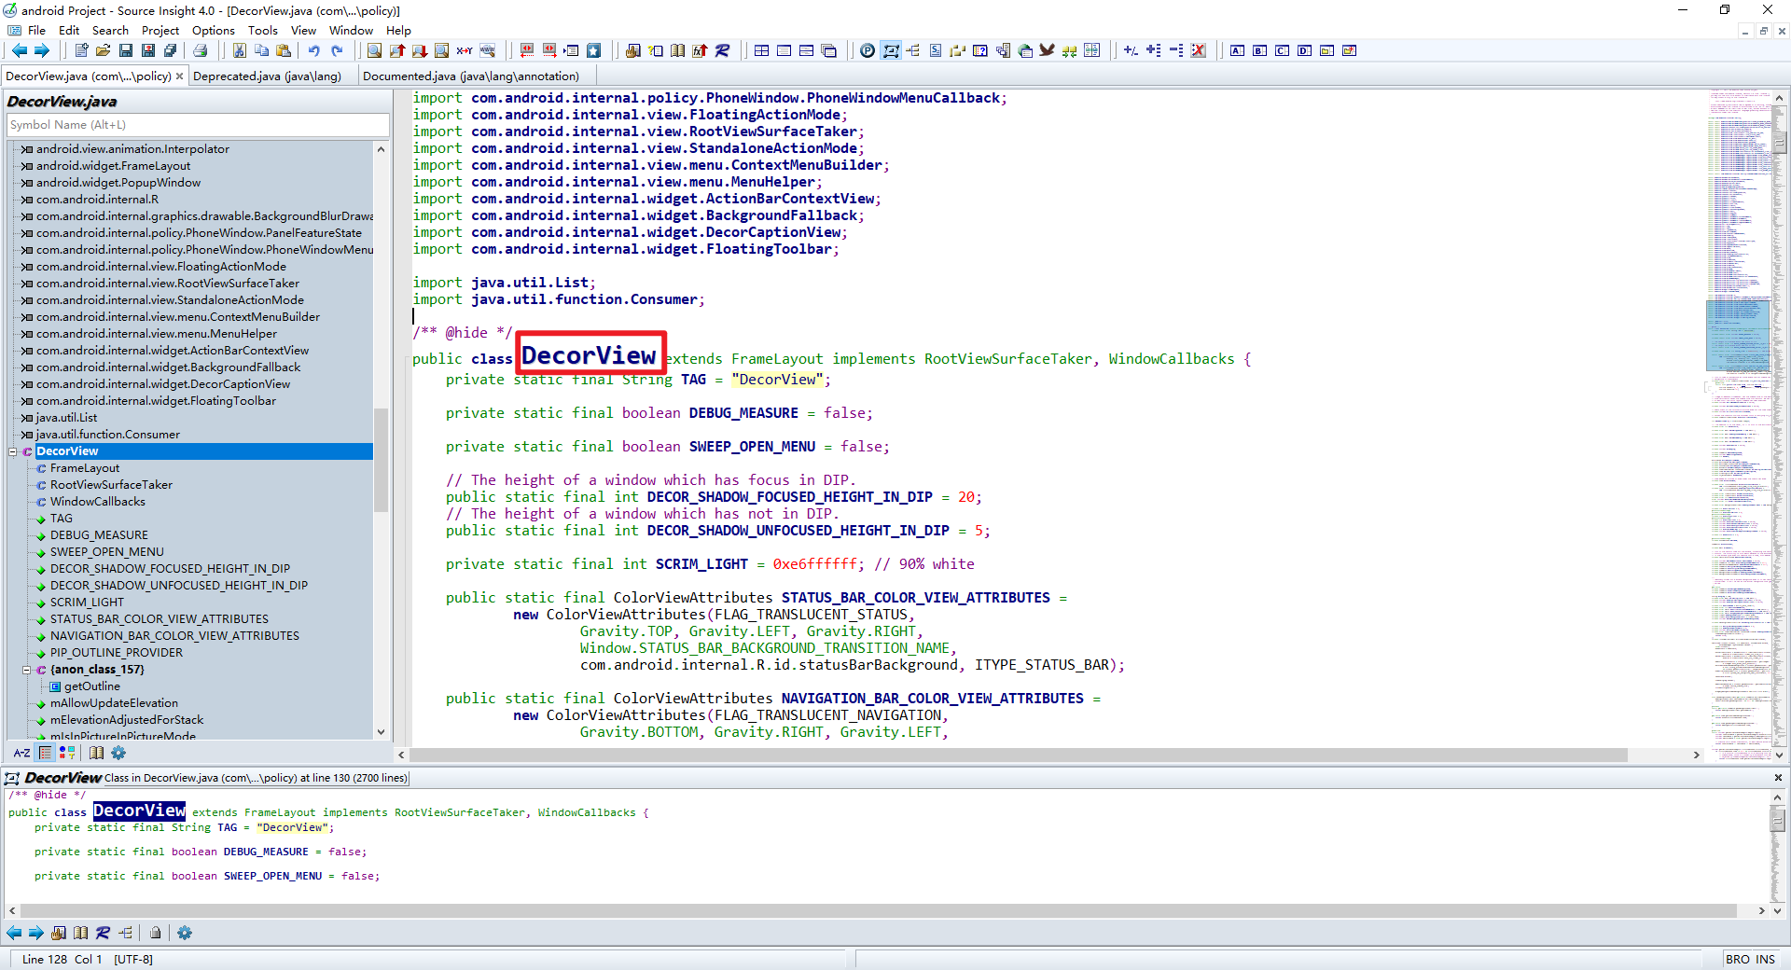1791x970 pixels.
Task: Switch to the Deprecated.java tab
Action: click(x=267, y=76)
